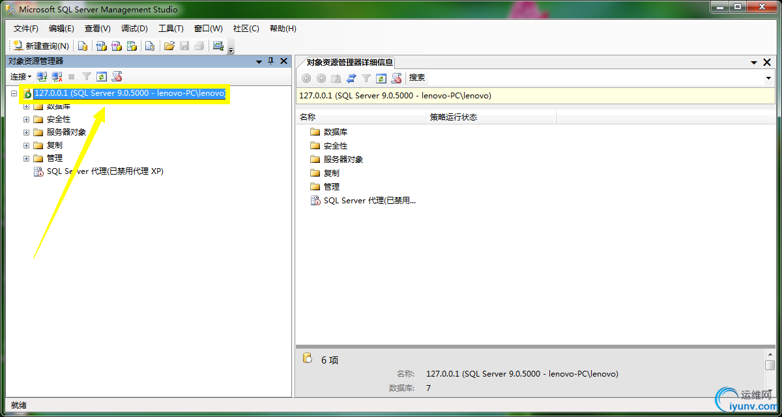
Task: Click the 名称 column header
Action: coord(361,117)
